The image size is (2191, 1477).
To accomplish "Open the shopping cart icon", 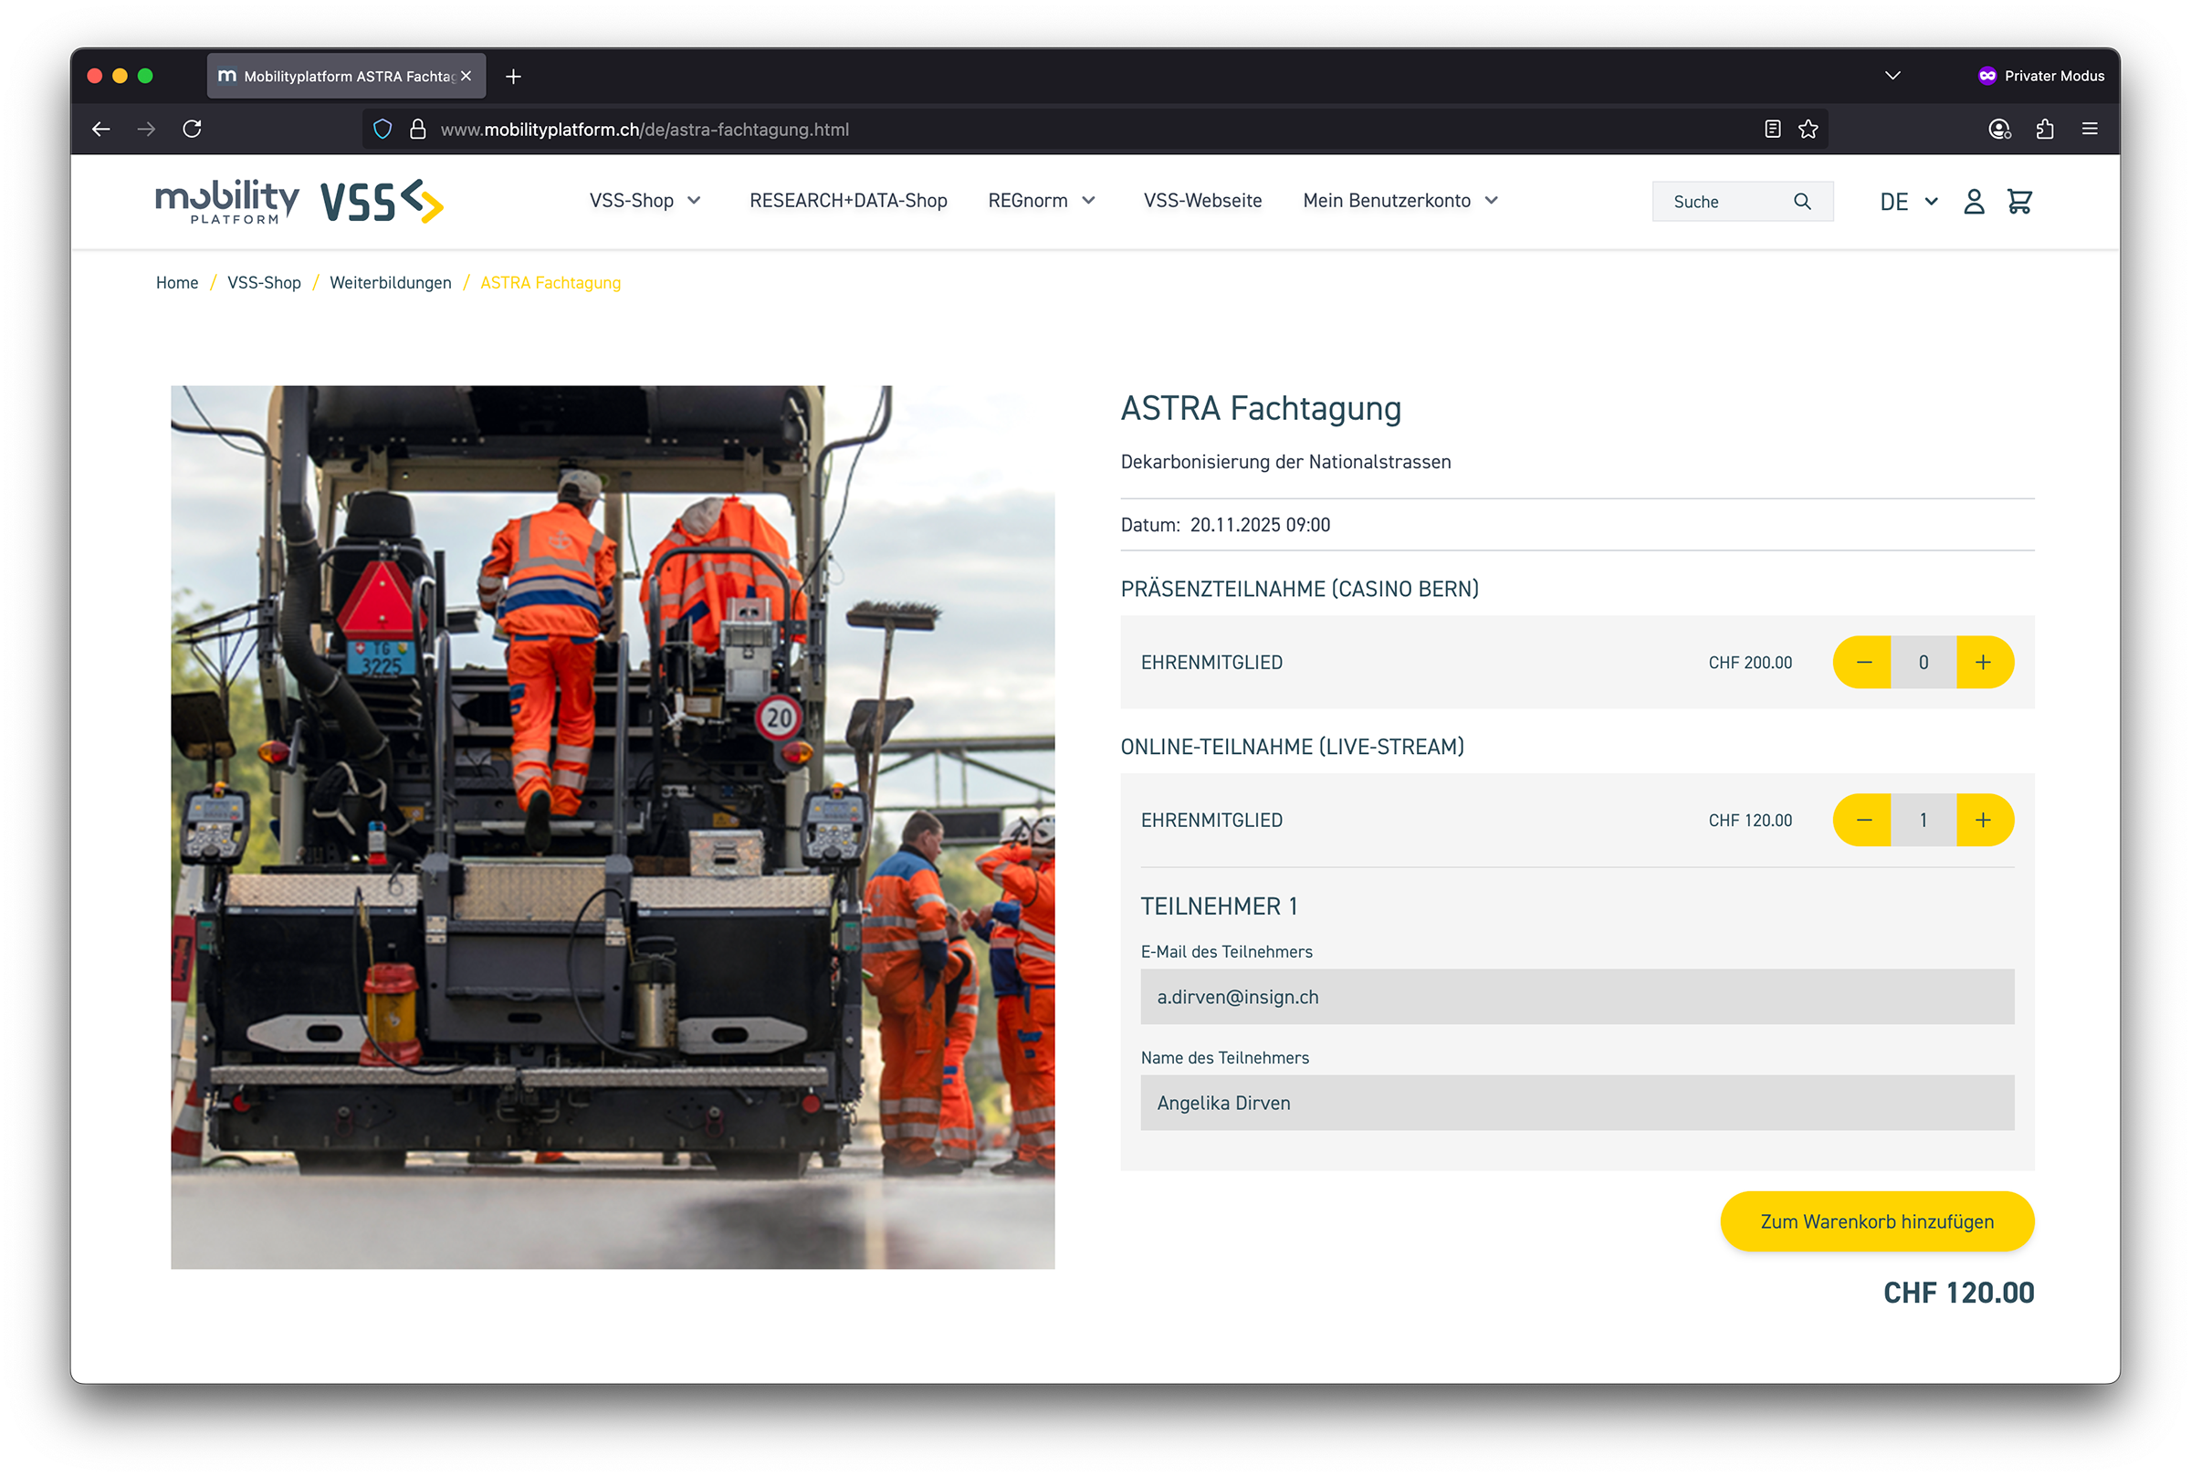I will [2018, 202].
